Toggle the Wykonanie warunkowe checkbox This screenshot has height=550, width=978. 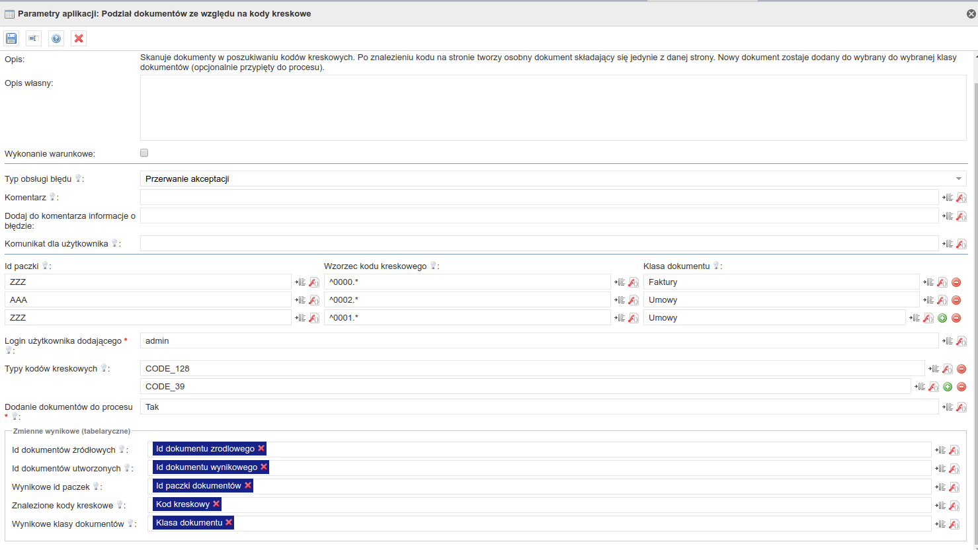144,153
